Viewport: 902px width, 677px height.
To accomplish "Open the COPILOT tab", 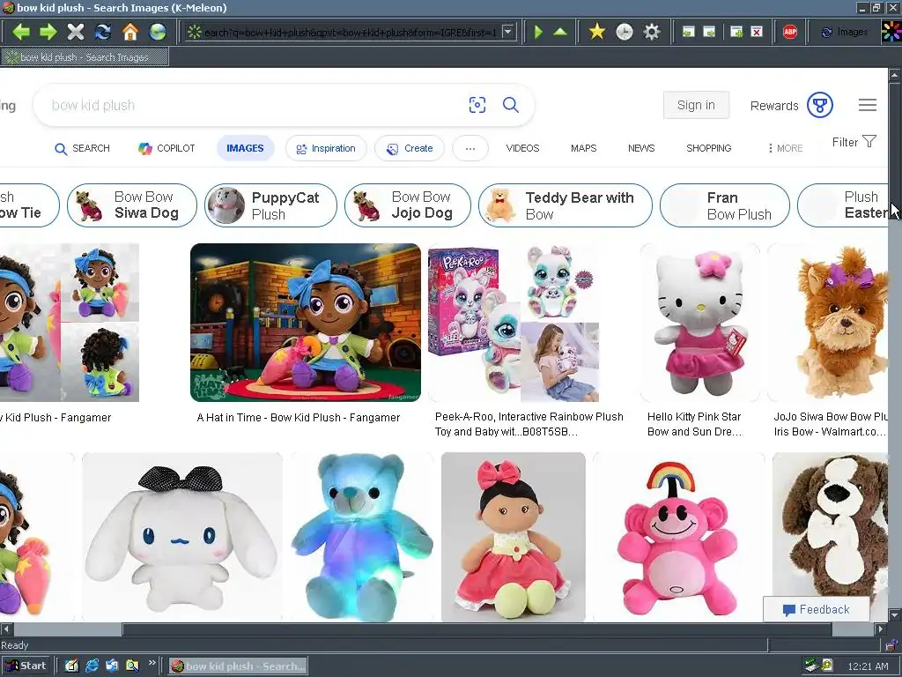I will click(x=166, y=148).
